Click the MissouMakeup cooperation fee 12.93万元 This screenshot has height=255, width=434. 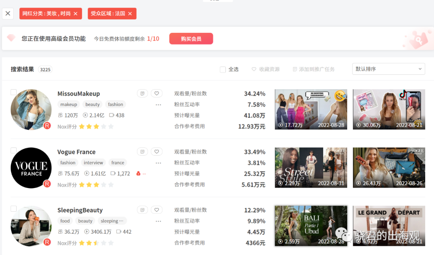coord(252,127)
